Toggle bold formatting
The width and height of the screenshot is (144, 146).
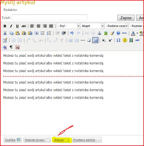pyautogui.click(x=5, y=26)
